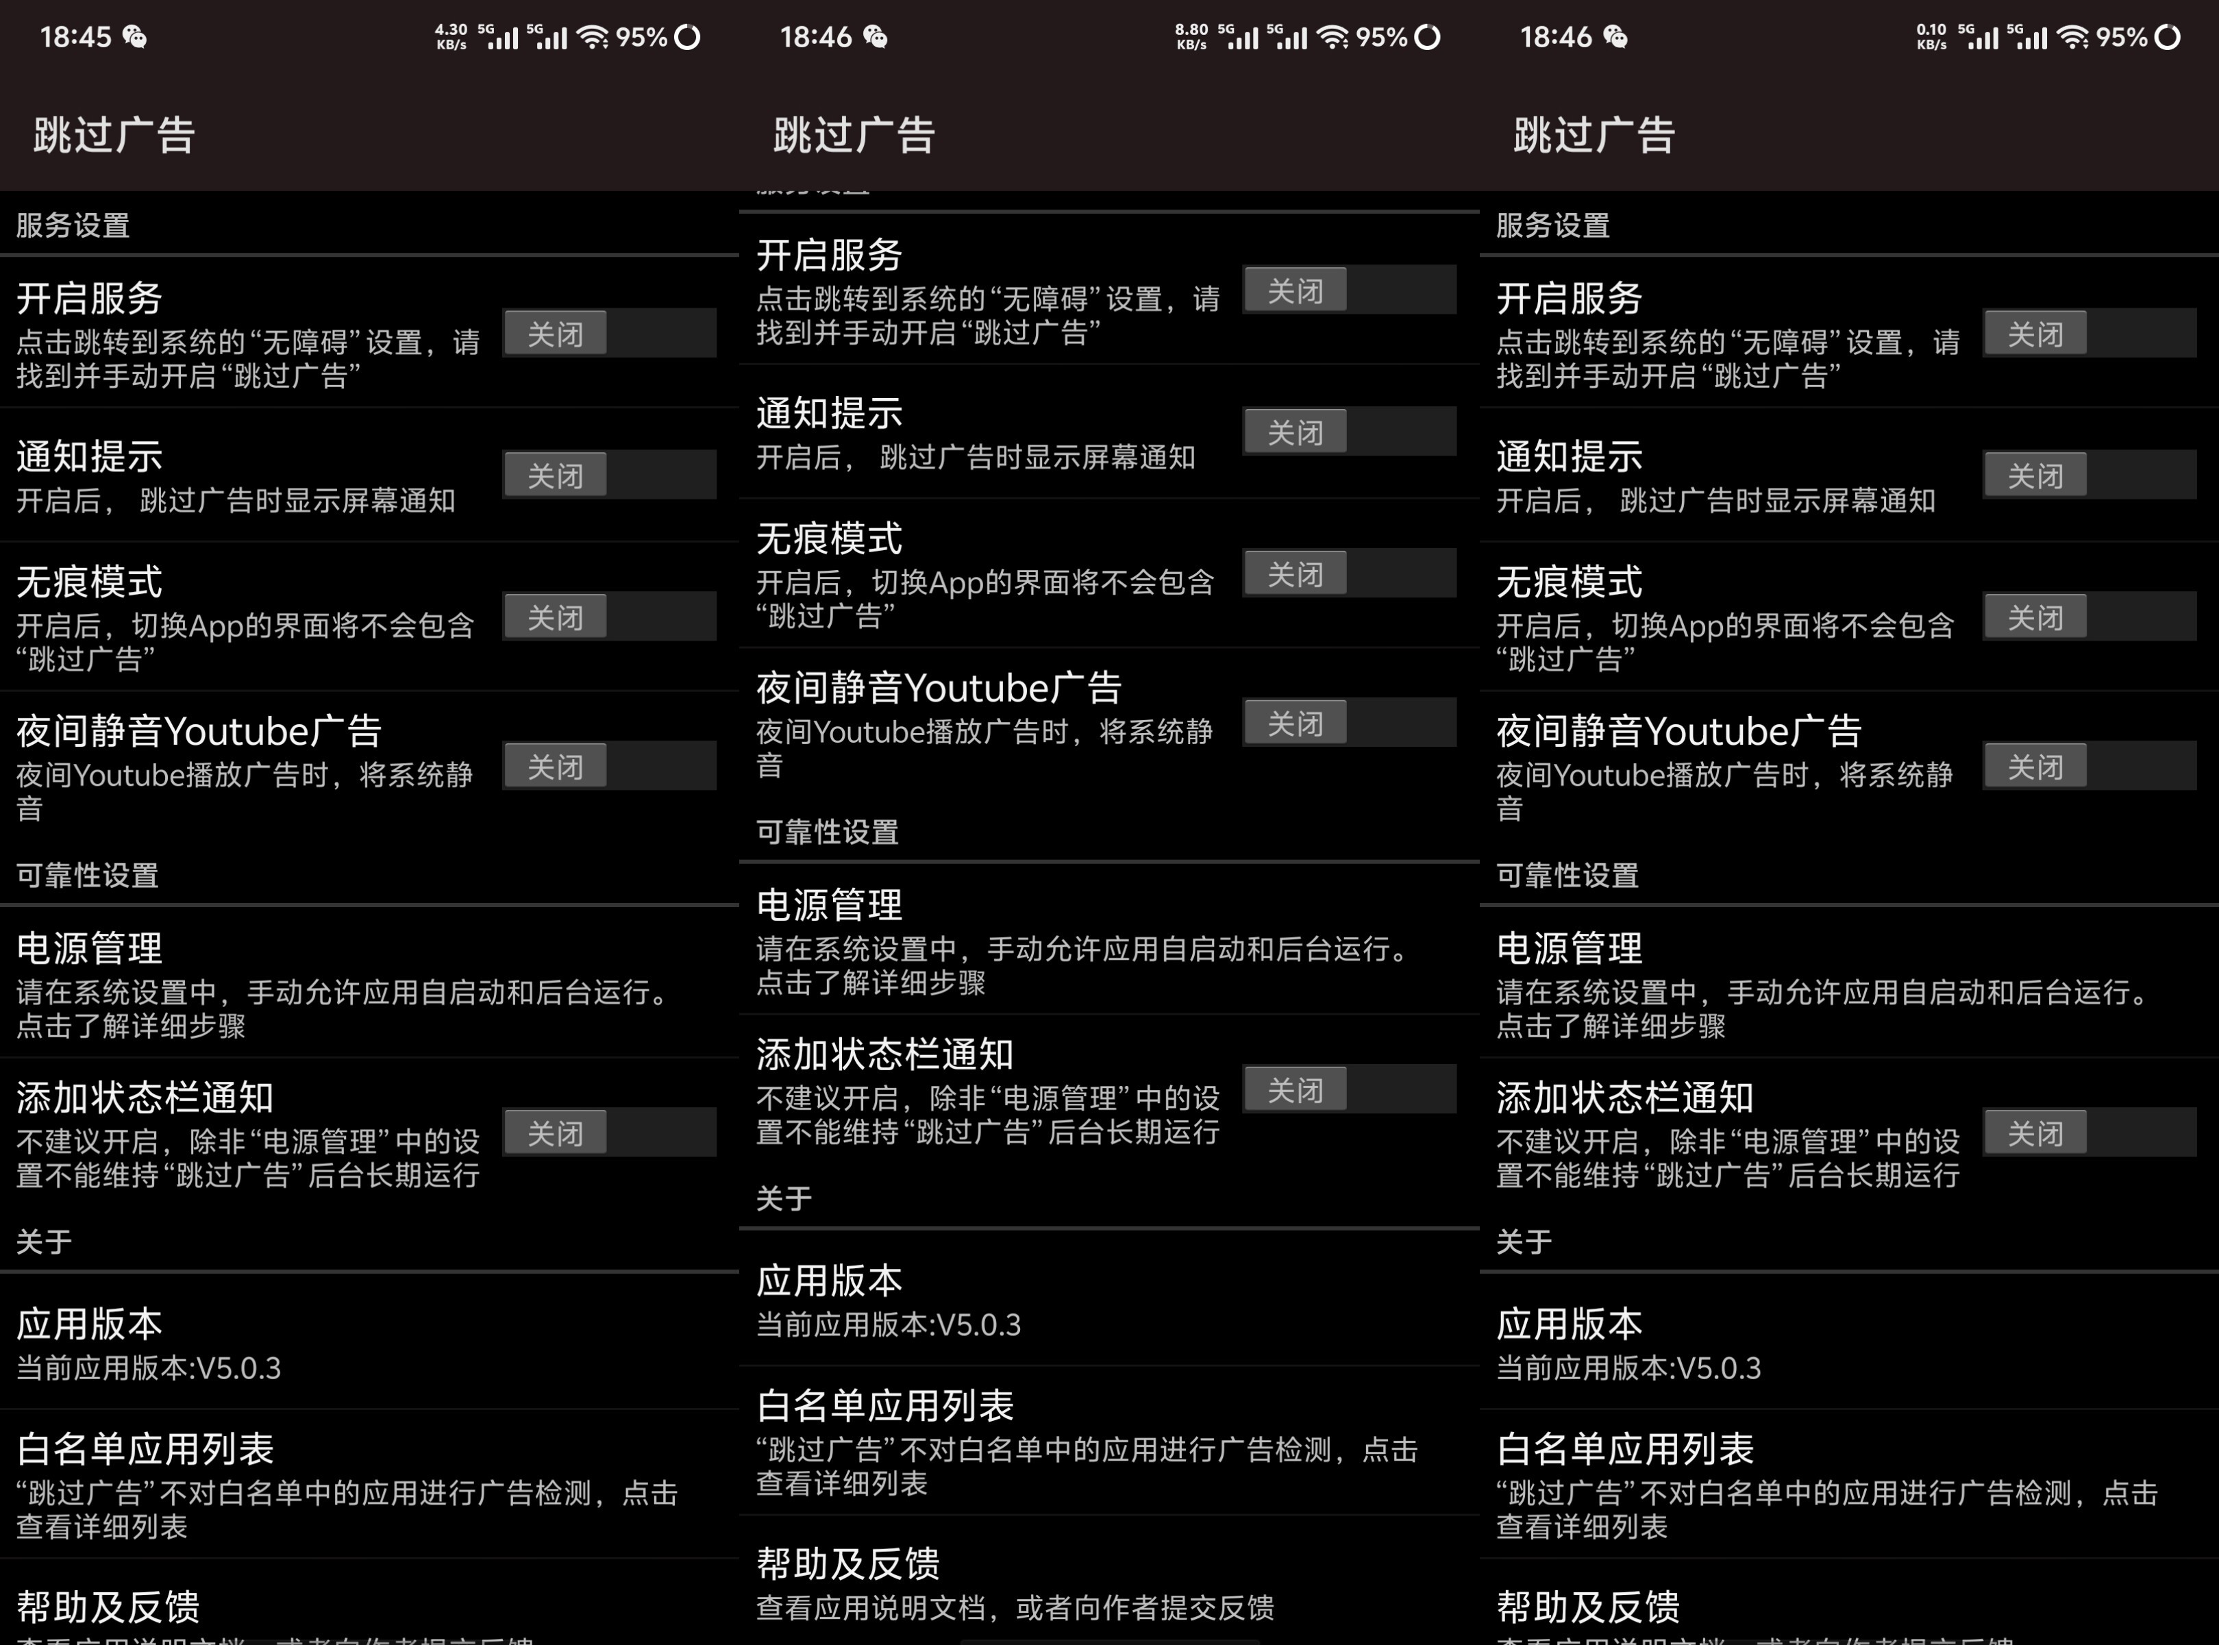Toggle 无痕模式 switch in right screenshot
2219x1645 pixels.
click(2089, 617)
